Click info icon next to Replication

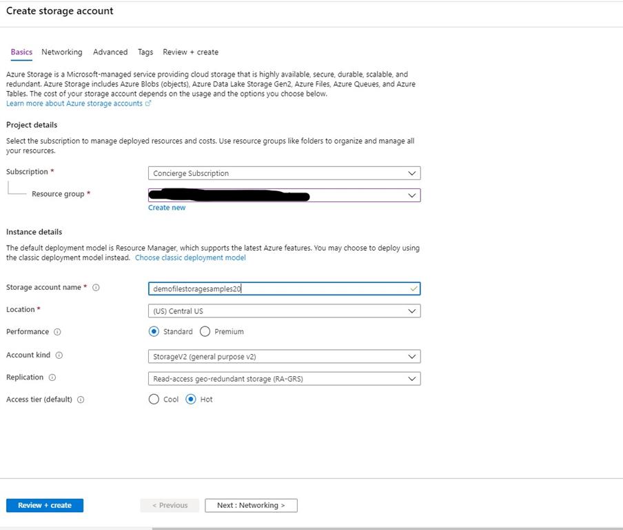tap(52, 377)
